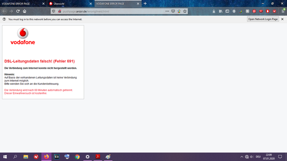The width and height of the screenshot is (287, 161).
Task: Click the red YouTube-style extension icon
Action: (x=261, y=11)
